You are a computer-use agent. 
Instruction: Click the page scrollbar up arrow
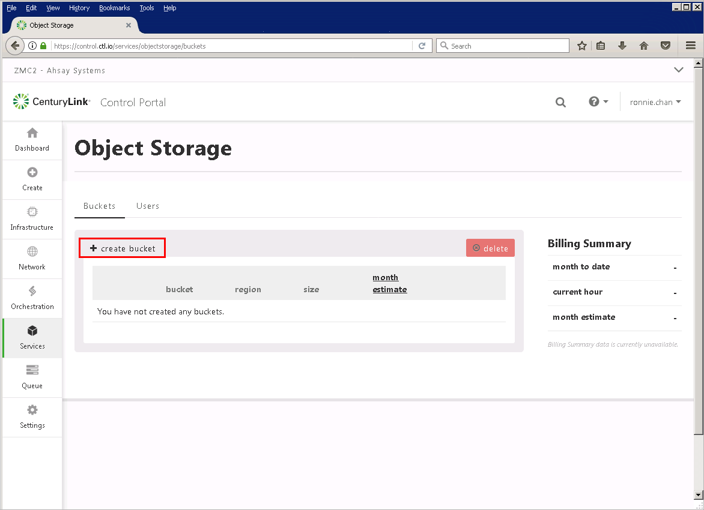tap(698, 63)
